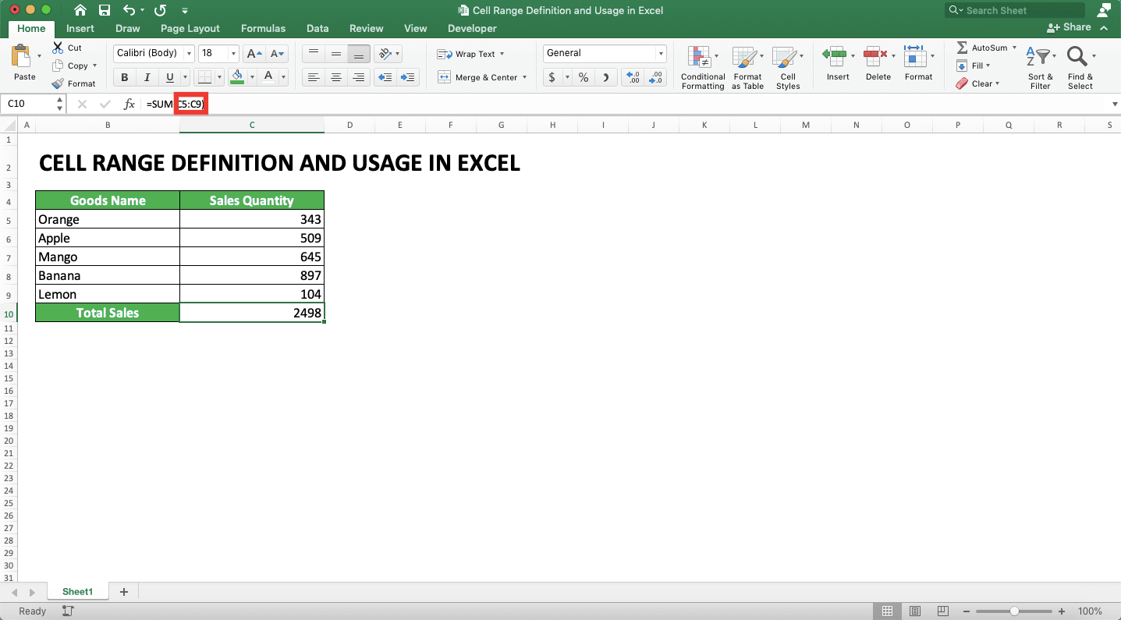Click the Search Sheet field
This screenshot has width=1121, height=620.
coord(1015,10)
